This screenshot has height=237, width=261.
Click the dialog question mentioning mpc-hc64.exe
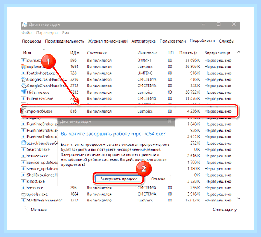pos(113,134)
